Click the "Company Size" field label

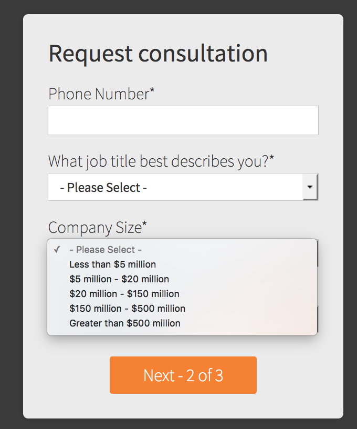[94, 228]
